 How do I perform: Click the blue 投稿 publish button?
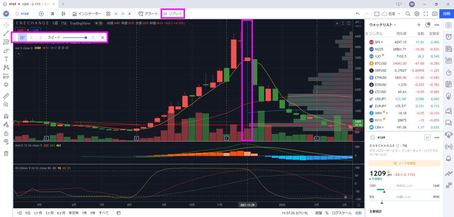(x=446, y=14)
